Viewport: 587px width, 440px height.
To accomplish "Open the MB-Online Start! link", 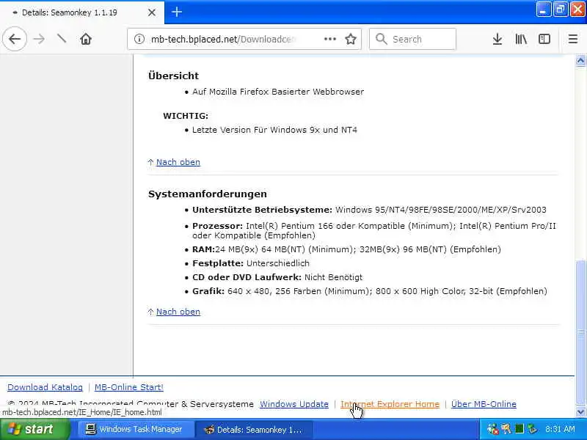I will click(x=129, y=387).
